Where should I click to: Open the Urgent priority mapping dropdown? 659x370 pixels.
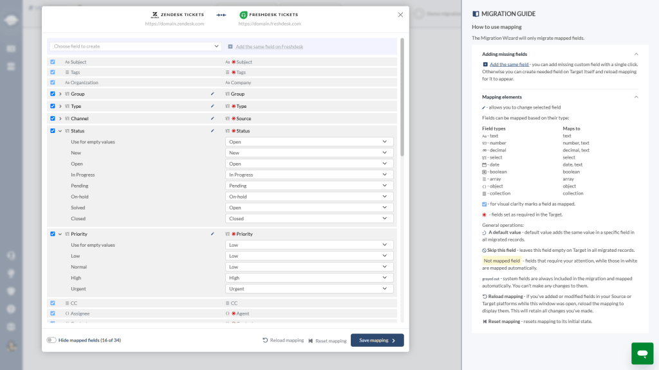tap(310, 288)
